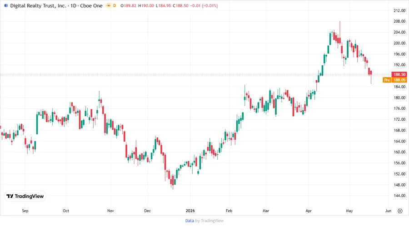
Task: Click the Dec label on time axis
Action: coord(147,211)
